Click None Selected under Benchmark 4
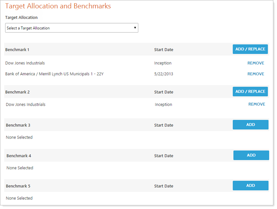 [20, 168]
